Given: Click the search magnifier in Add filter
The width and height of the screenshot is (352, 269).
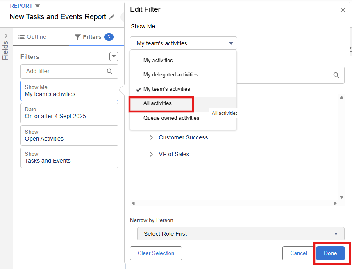Looking at the screenshot, I should point(109,72).
